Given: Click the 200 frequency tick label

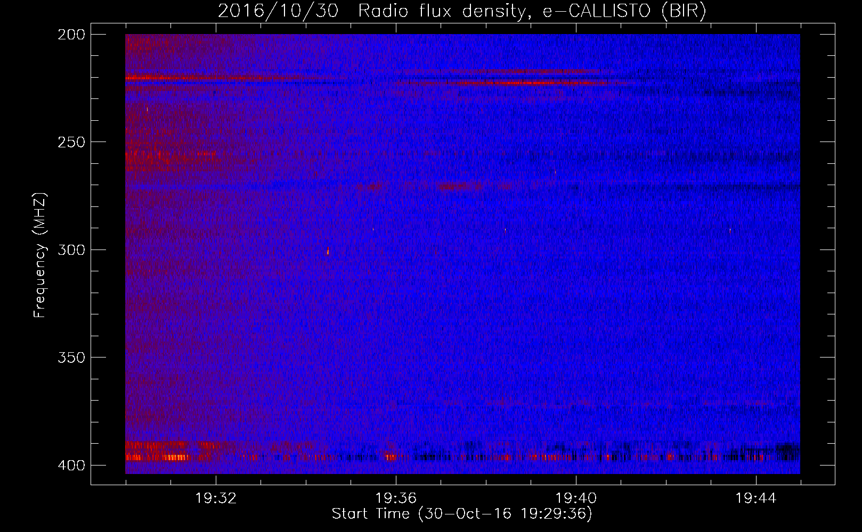Looking at the screenshot, I should point(71,34).
